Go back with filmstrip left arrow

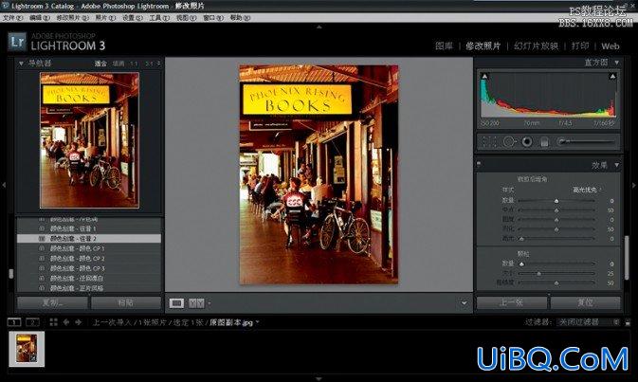point(66,322)
